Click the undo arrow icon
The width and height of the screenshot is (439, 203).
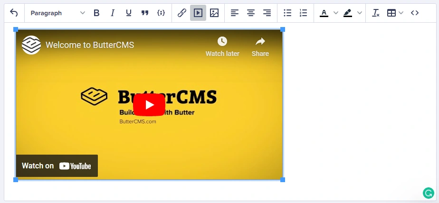[x=14, y=13]
